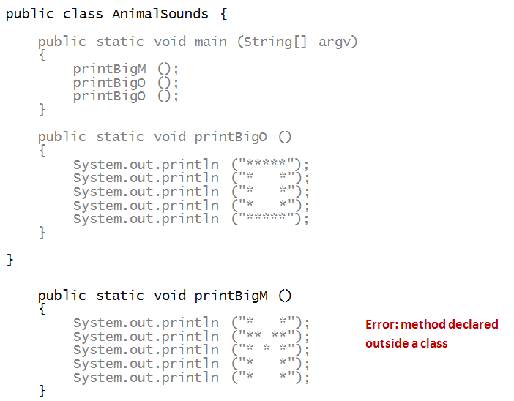The height and width of the screenshot is (401, 514).
Task: Click the "* * *" string in printBigM
Action: pyautogui.click(x=268, y=351)
